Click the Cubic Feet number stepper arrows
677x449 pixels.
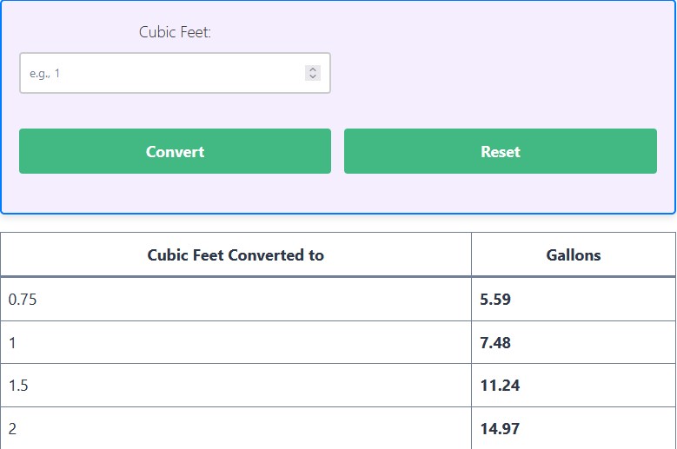point(313,73)
